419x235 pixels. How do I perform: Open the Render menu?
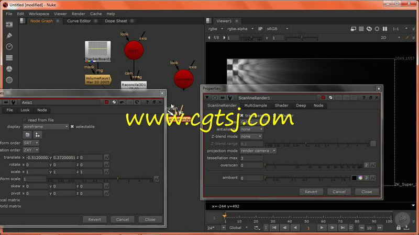tap(78, 14)
